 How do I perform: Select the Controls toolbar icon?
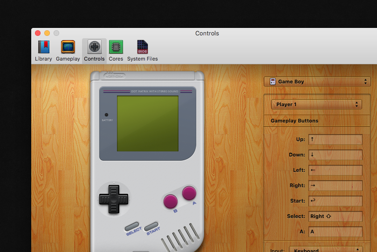click(94, 51)
